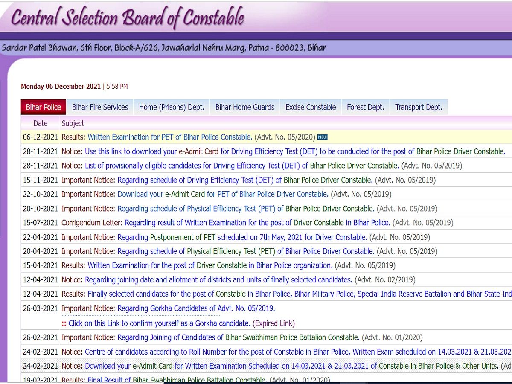512x384 pixels.
Task: Open Written Examination for PET of Bihar Police Constable result
Action: (x=170, y=137)
